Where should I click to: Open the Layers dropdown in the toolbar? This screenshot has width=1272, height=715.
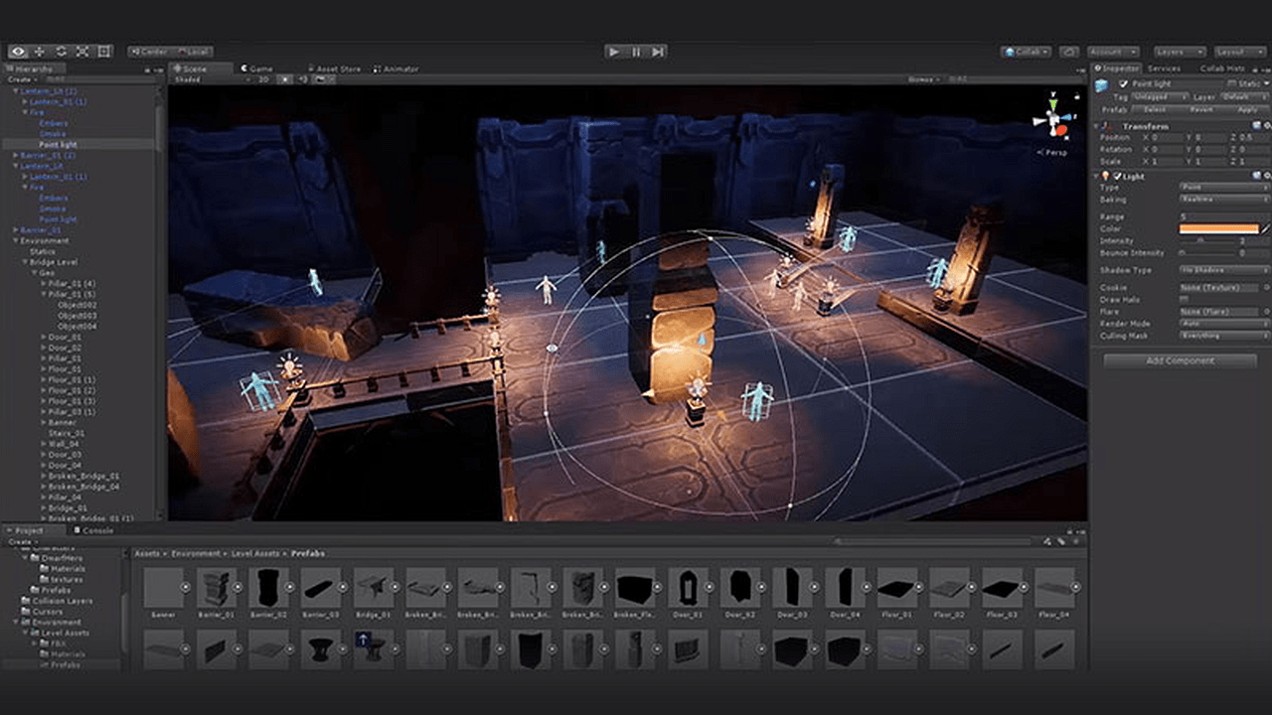[1179, 52]
